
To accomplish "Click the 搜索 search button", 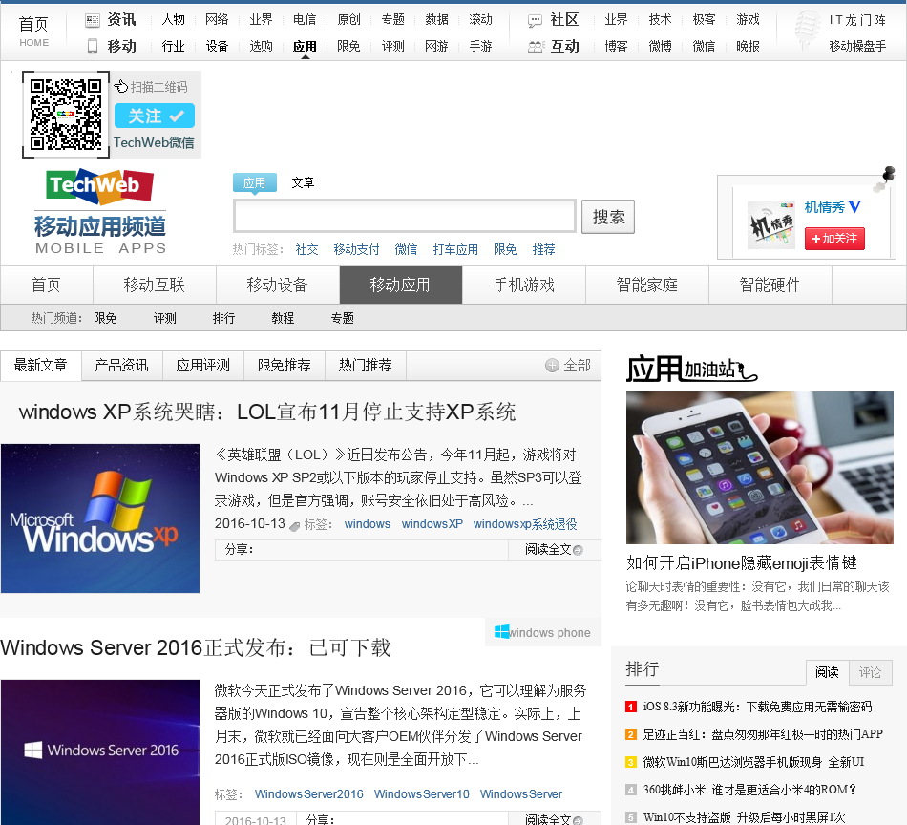I will [608, 217].
